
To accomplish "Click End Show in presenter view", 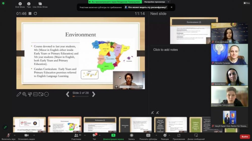I will tap(20, 5).
